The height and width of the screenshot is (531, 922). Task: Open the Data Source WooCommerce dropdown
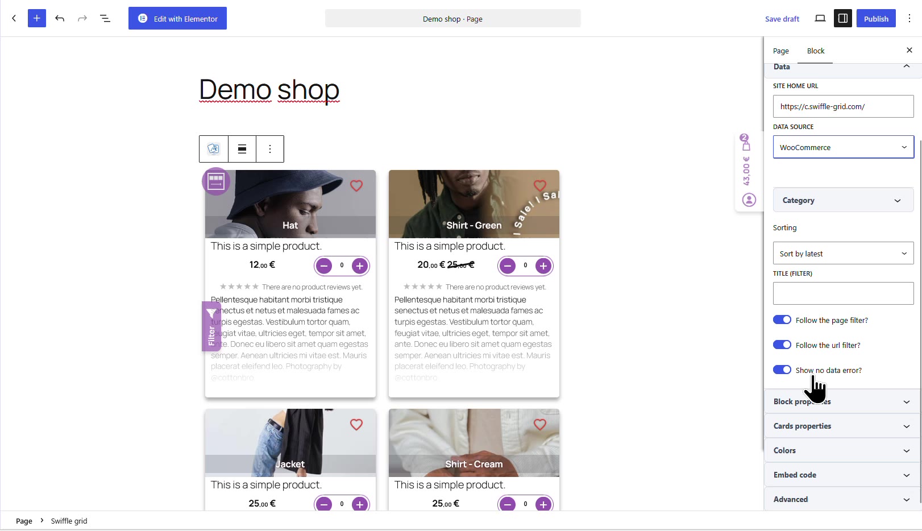click(x=844, y=147)
